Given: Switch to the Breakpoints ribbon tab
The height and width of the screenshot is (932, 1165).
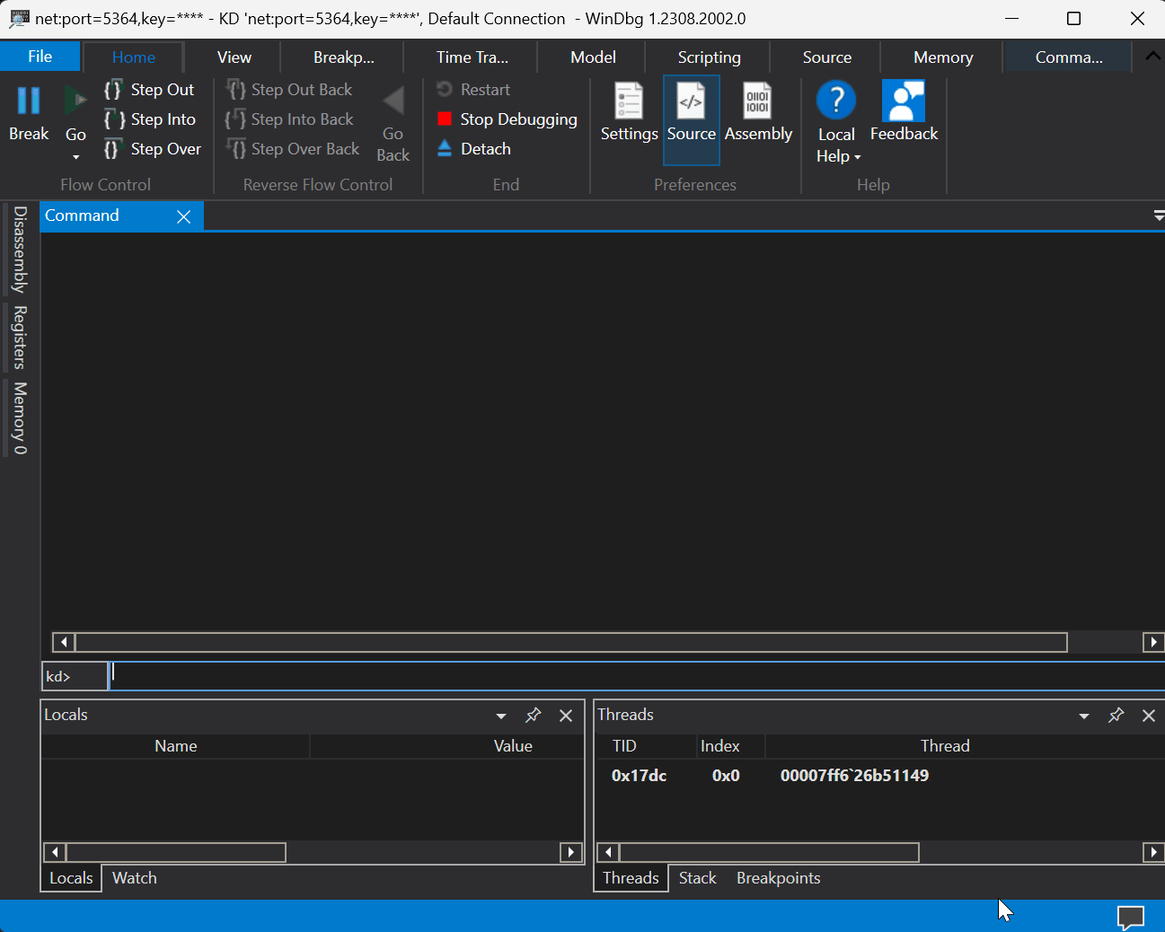Looking at the screenshot, I should [x=343, y=57].
